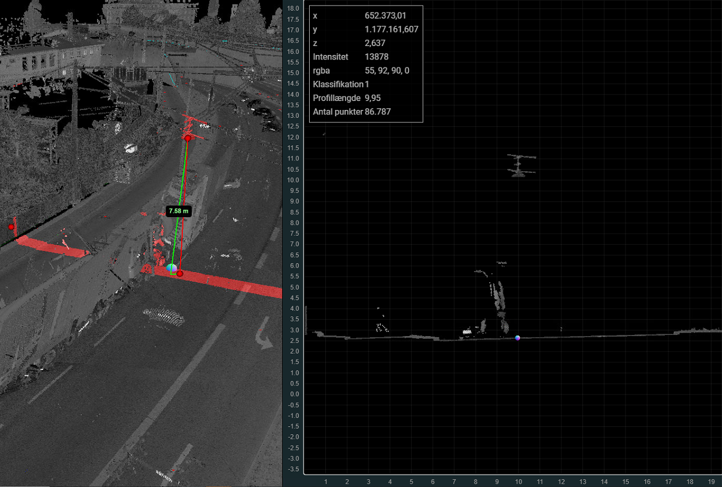Click the Antal punkter label

[x=338, y=112]
